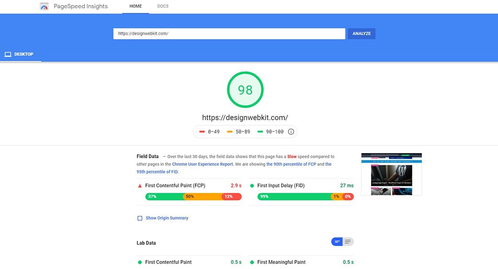Click the red triangle next to FCP
Screen dimensions: 498x269
[140, 186]
